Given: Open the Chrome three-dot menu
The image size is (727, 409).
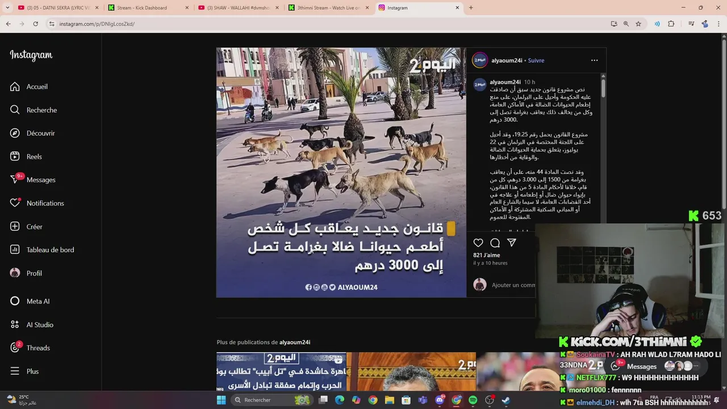Looking at the screenshot, I should [718, 24].
